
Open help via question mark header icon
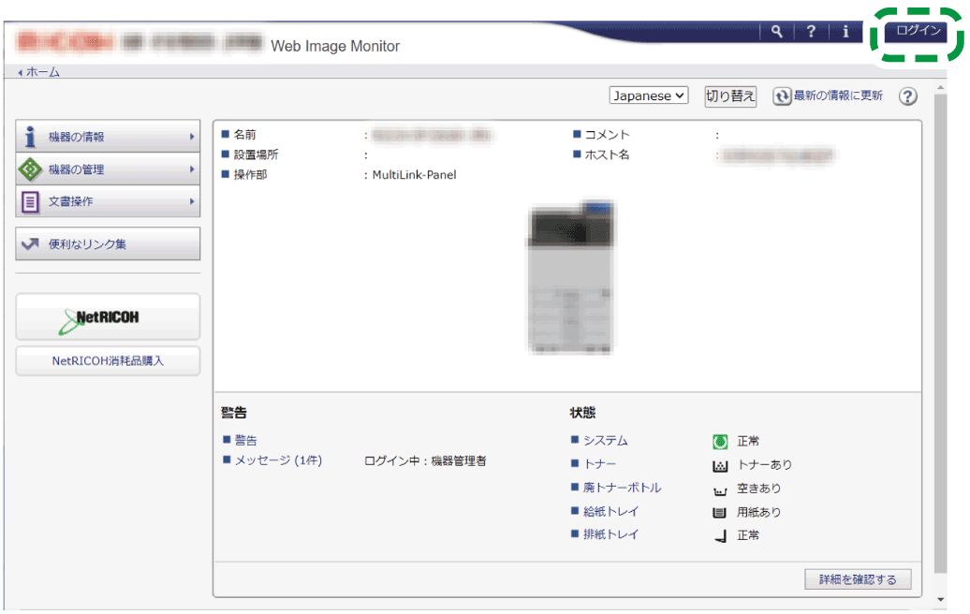coord(811,32)
